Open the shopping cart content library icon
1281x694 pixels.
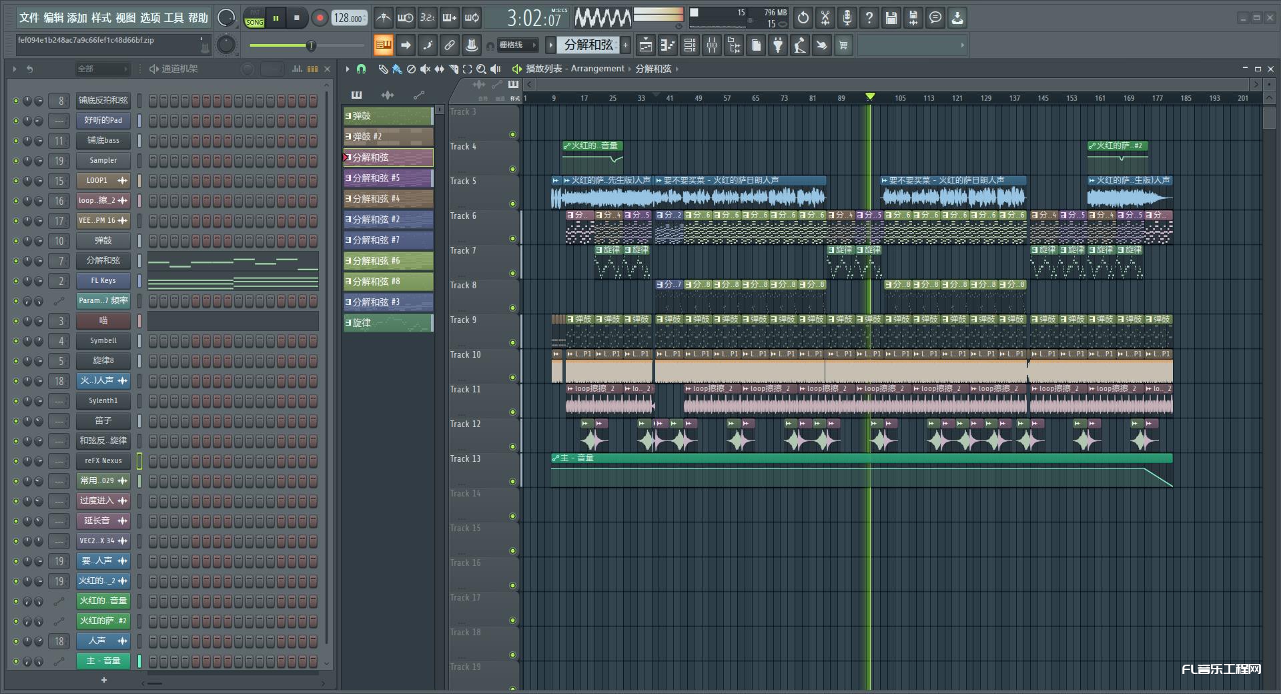click(844, 45)
